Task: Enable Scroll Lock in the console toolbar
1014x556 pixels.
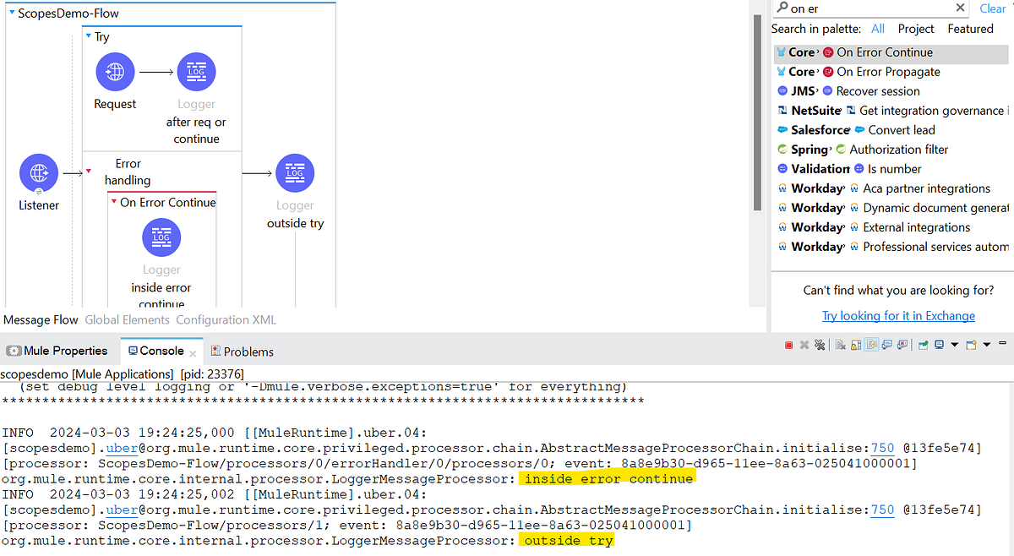Action: (855, 345)
